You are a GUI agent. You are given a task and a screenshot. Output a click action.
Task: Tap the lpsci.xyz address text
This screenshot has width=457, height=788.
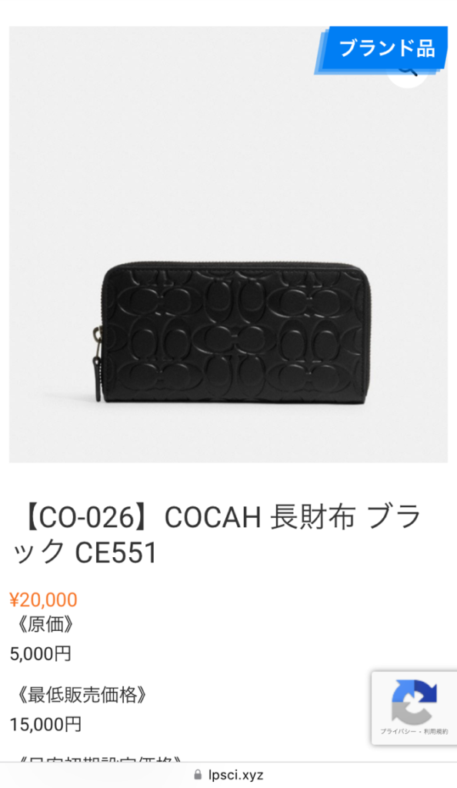[236, 774]
